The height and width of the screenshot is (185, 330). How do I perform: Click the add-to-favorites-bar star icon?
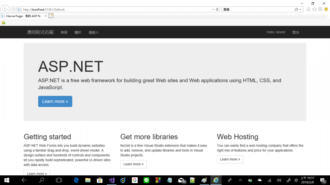[3, 23]
